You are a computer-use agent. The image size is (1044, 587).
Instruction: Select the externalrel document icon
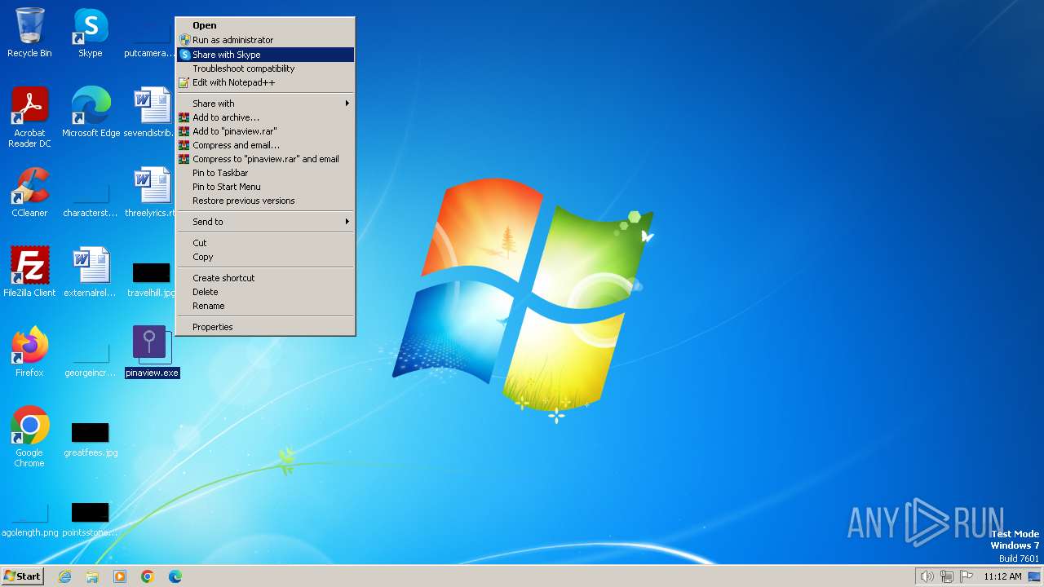point(91,272)
